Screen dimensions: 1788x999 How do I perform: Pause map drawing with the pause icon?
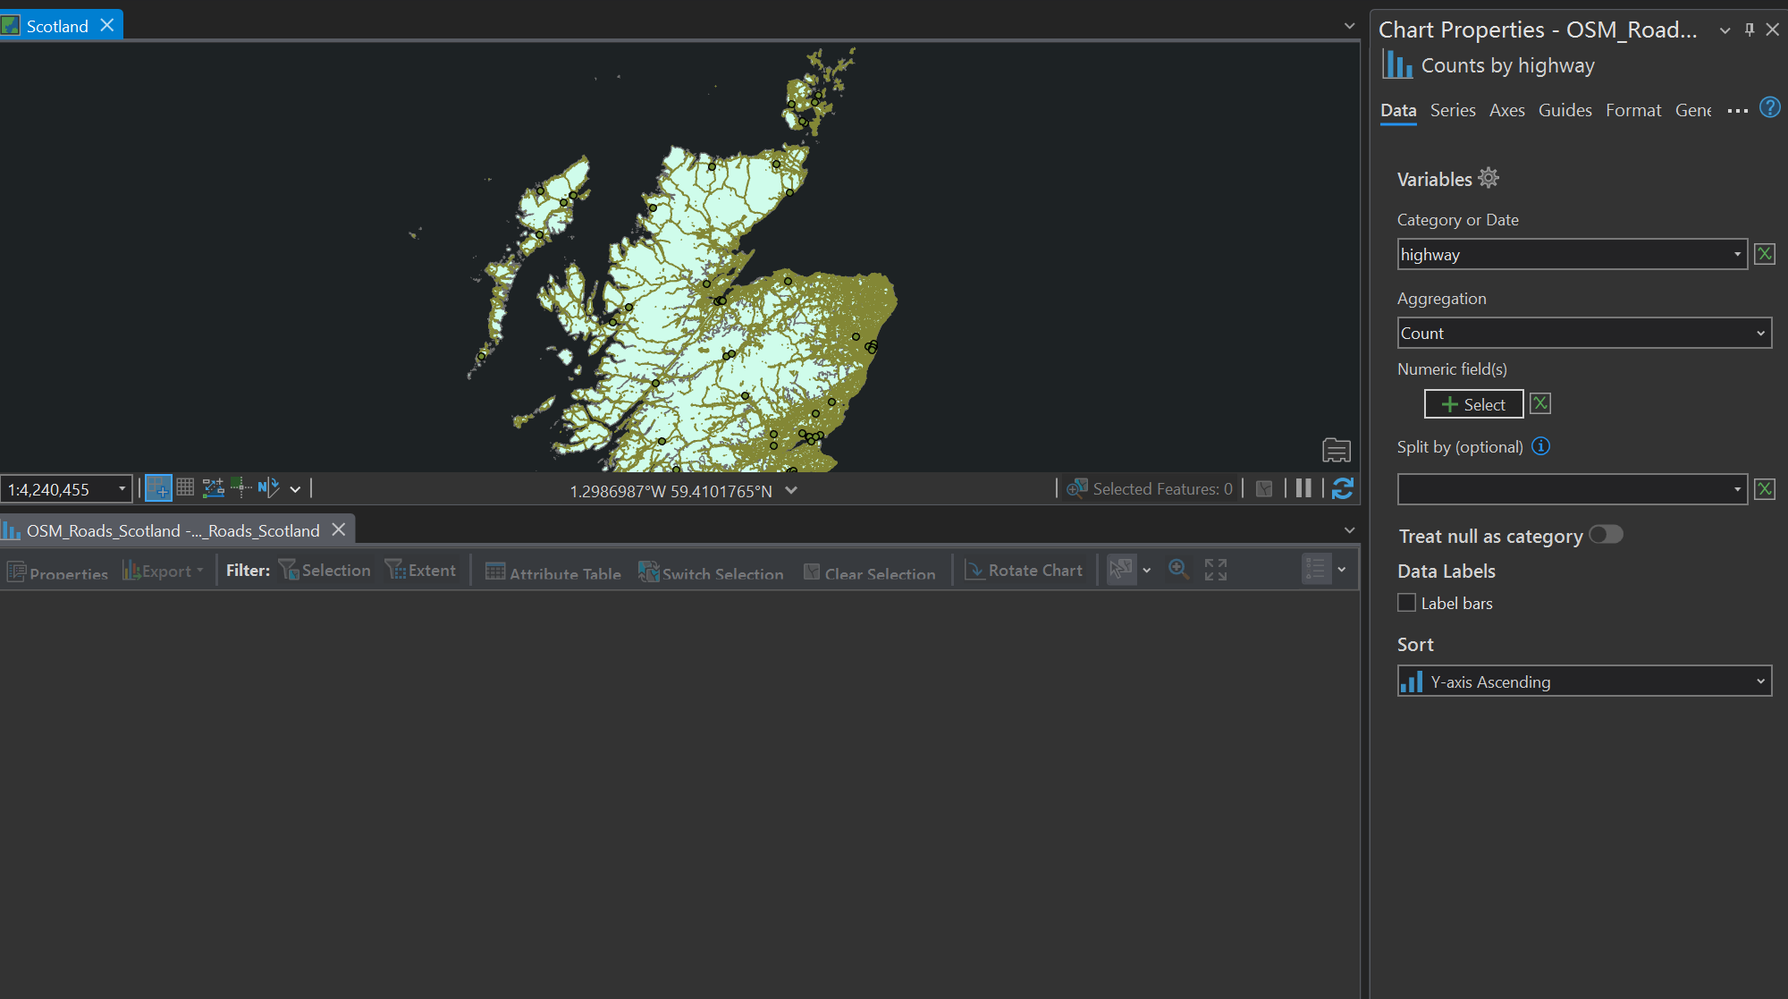[x=1303, y=488]
